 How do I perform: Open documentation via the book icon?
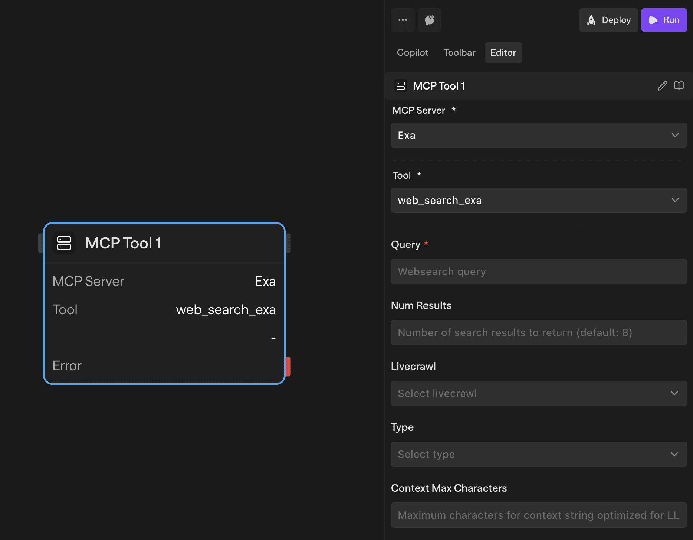[679, 86]
